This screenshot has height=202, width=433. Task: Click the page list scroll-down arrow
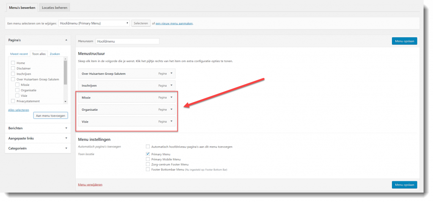pos(66,101)
